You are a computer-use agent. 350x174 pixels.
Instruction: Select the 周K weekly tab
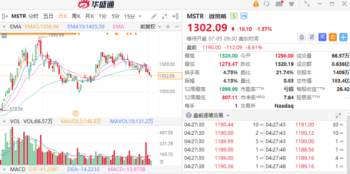tap(76, 16)
